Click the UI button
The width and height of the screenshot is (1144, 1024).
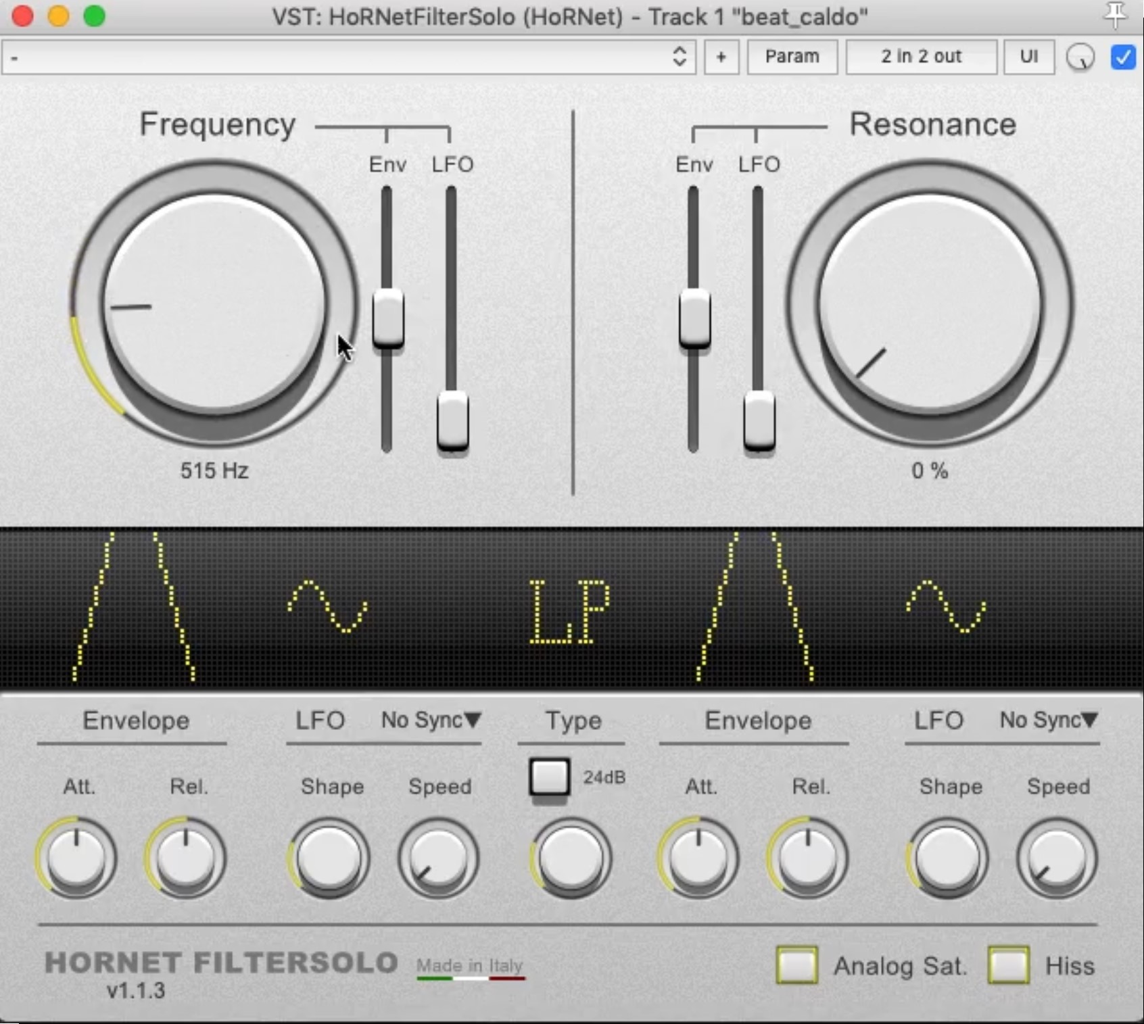[x=1029, y=57]
